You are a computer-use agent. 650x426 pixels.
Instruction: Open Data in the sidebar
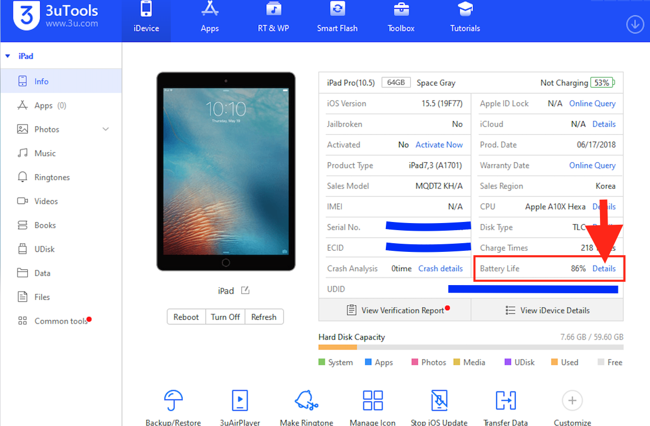(x=61, y=273)
